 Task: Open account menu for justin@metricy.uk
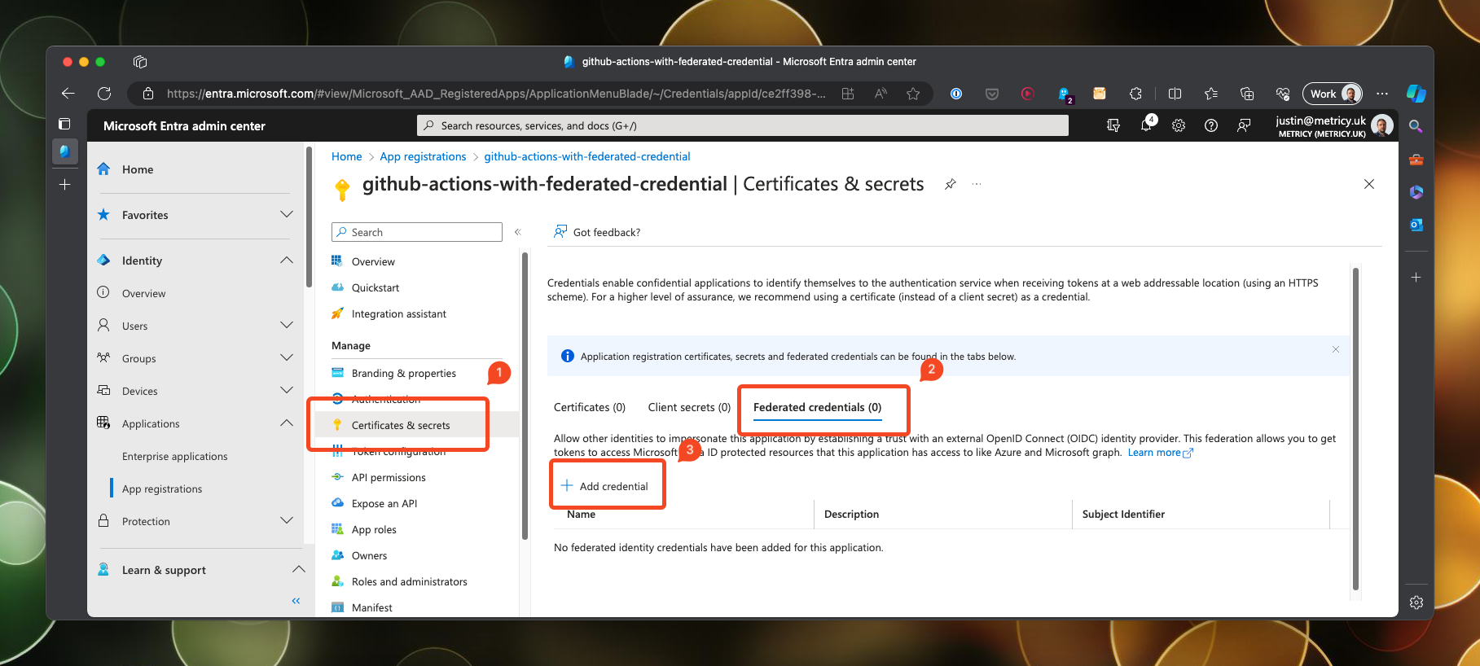(1333, 125)
